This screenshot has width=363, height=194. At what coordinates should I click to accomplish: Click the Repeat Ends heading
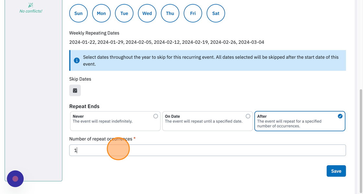[x=84, y=106]
